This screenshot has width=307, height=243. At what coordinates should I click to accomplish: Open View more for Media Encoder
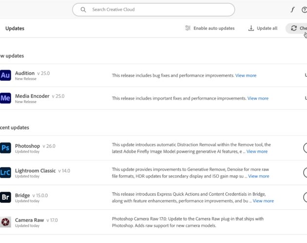coord(258,98)
